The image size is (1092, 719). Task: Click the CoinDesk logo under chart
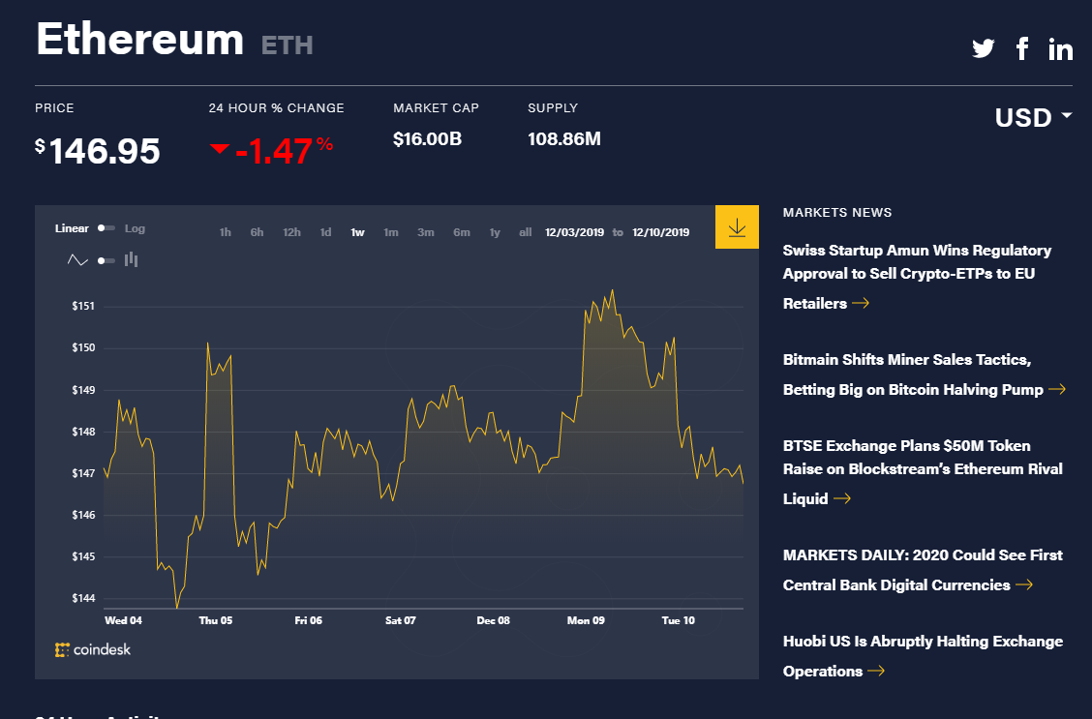click(x=93, y=649)
